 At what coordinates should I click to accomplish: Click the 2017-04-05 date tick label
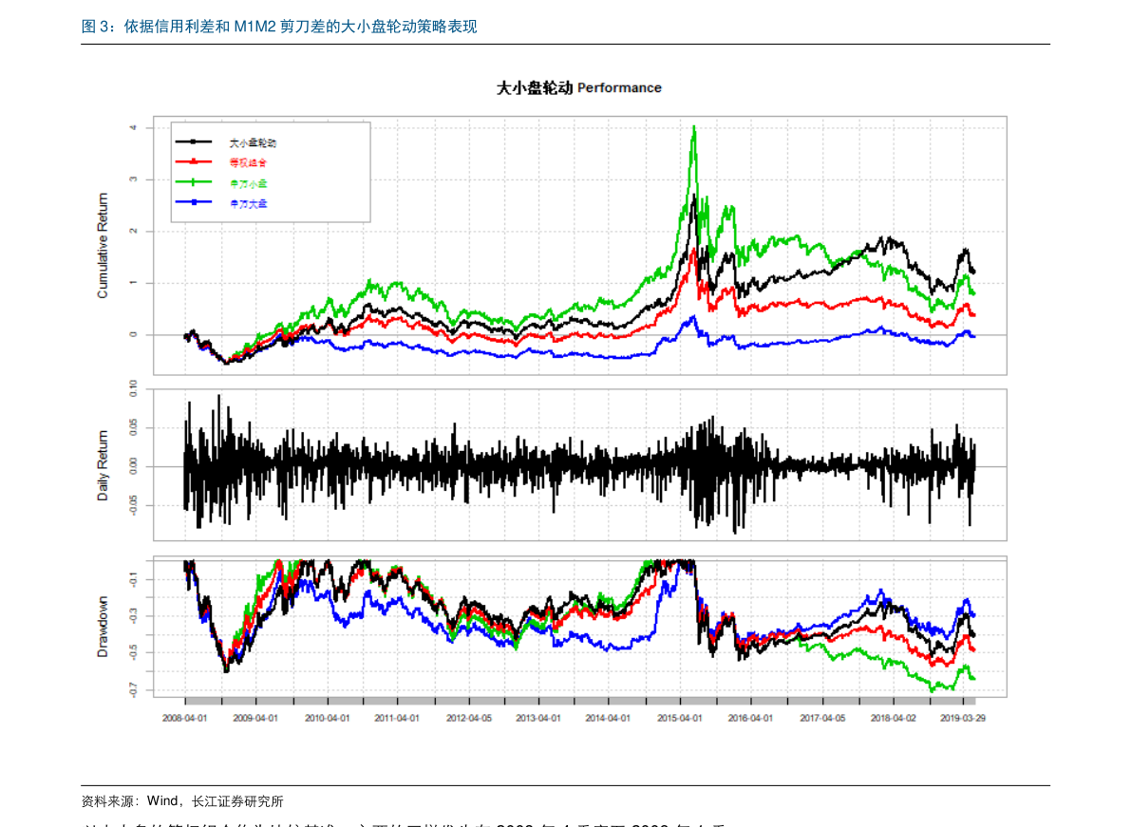click(x=821, y=719)
